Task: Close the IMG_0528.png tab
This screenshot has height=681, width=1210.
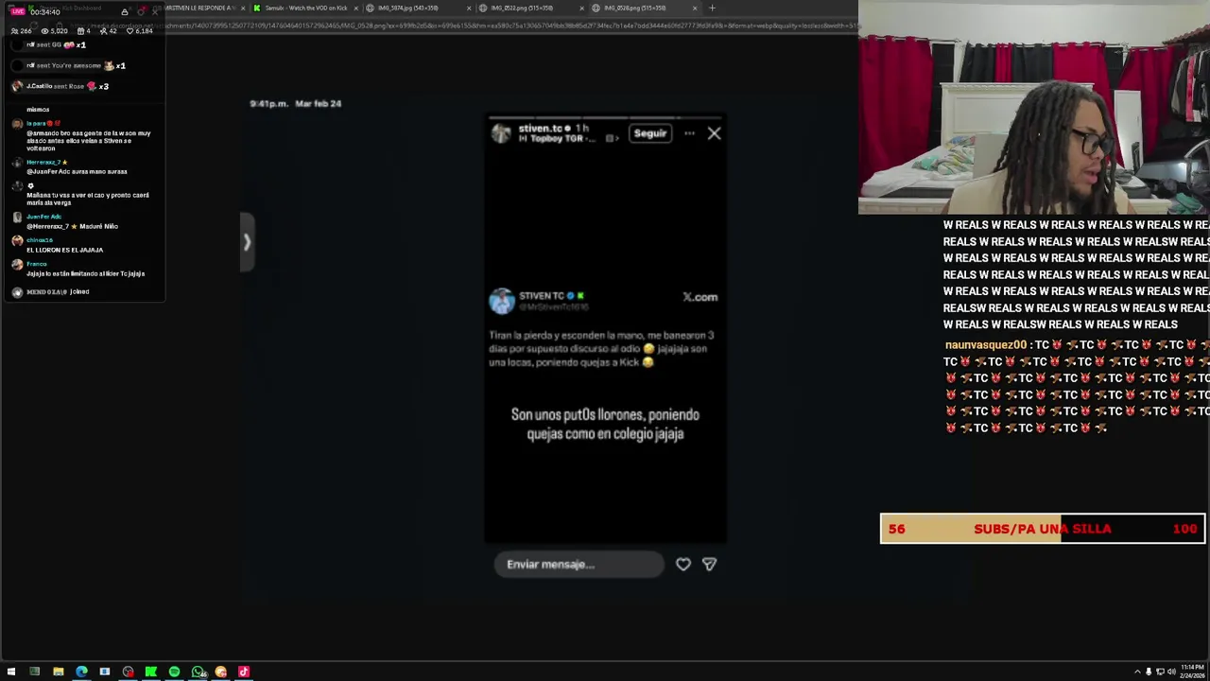Action: (695, 8)
